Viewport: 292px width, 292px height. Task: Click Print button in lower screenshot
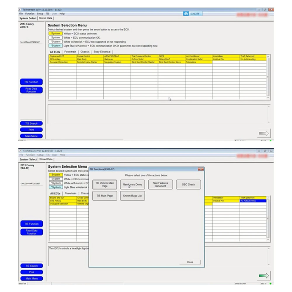point(32,272)
